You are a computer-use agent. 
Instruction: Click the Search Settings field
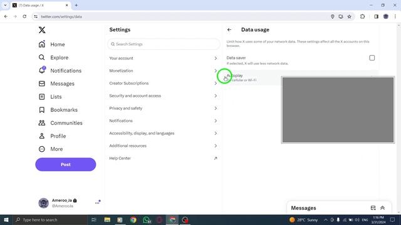click(164, 44)
